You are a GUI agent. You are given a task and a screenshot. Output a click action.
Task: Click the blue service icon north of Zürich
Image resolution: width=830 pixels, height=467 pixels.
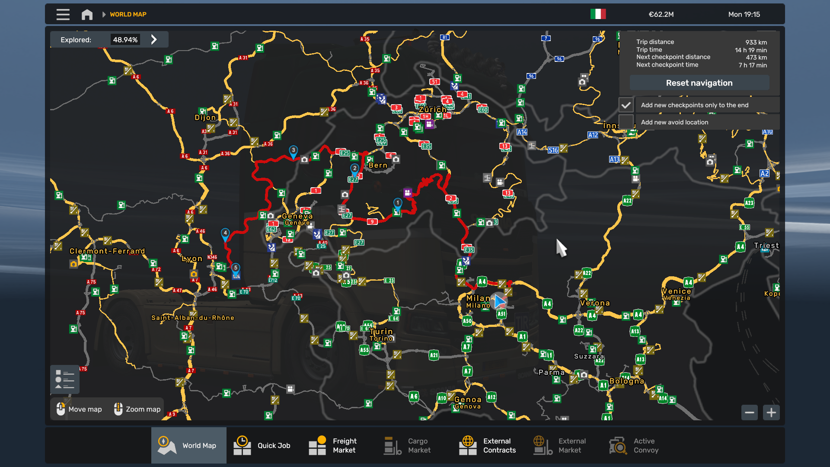(x=454, y=86)
